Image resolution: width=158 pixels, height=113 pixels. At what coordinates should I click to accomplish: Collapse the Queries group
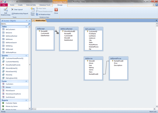[x=26, y=56]
